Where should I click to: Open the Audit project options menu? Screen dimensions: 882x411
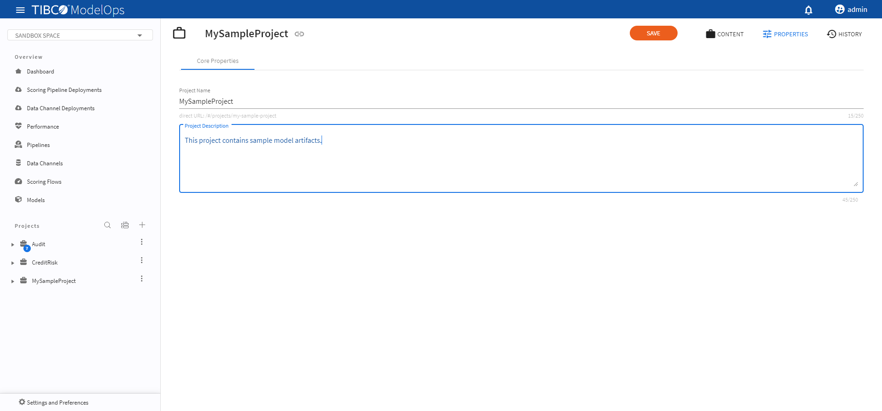(x=141, y=242)
